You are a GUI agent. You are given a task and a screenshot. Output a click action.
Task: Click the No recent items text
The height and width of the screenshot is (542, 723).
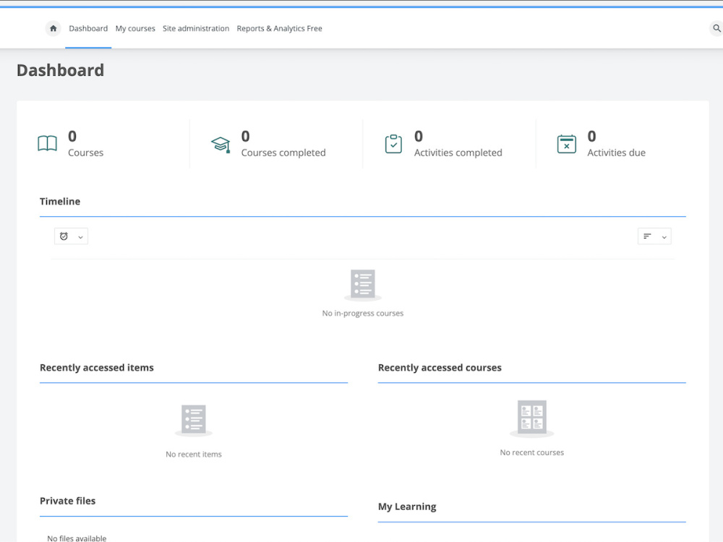(x=194, y=455)
